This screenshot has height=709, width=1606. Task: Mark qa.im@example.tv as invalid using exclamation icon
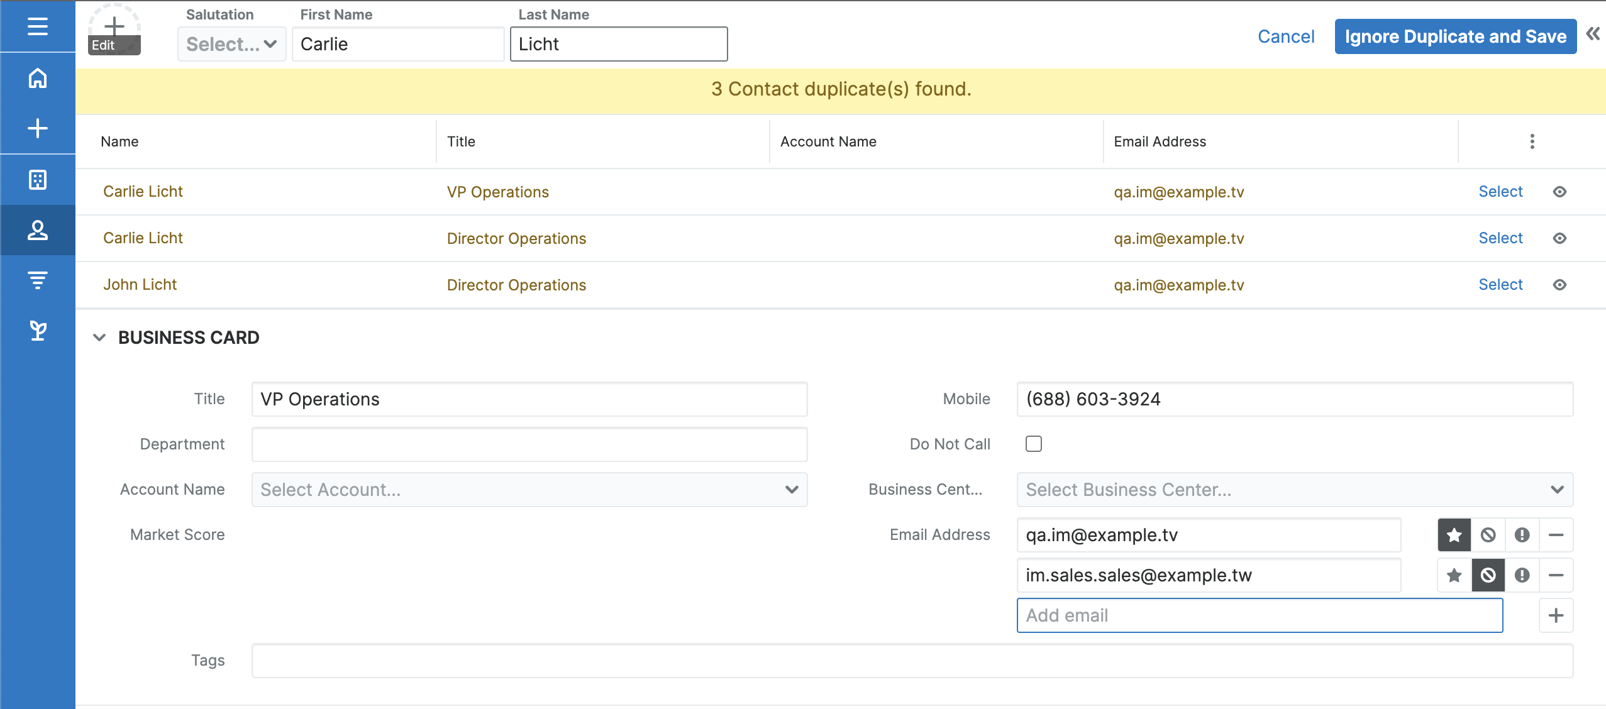point(1522,535)
